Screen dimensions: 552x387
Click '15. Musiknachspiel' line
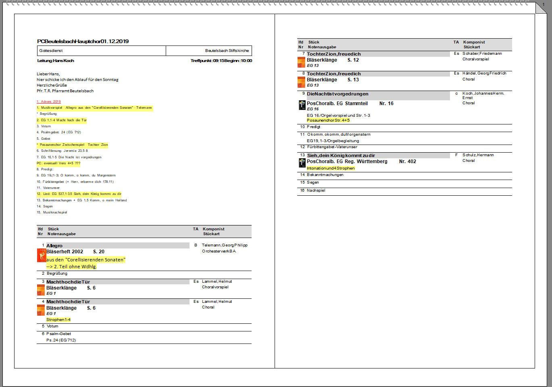(x=52, y=212)
